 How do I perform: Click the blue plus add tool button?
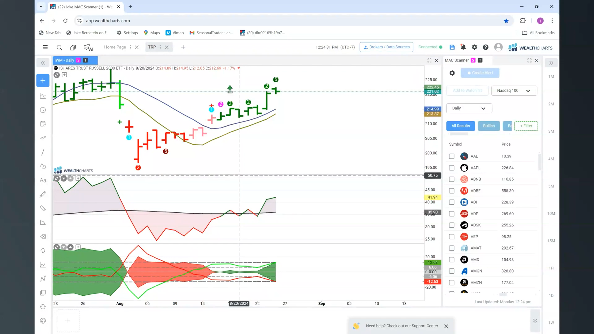(43, 80)
